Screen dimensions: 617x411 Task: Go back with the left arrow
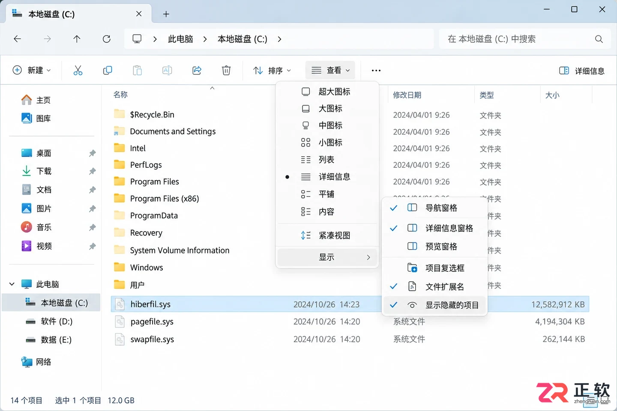point(18,39)
